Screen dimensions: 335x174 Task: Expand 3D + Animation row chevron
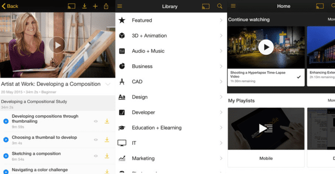click(x=221, y=36)
